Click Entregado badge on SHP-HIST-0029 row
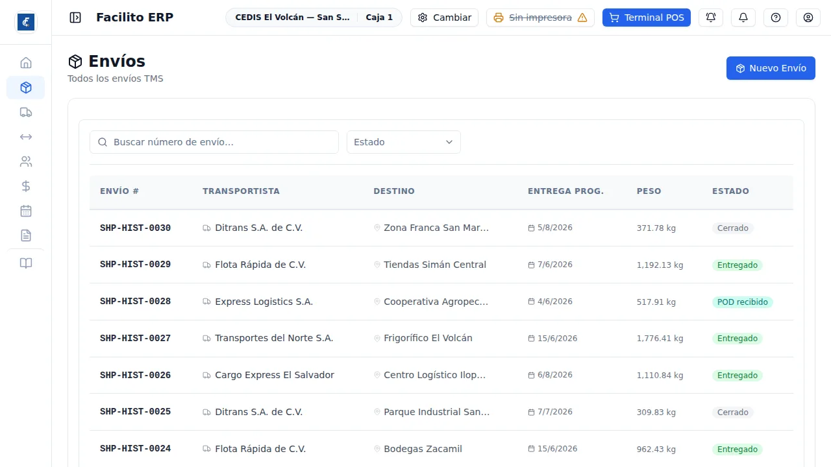The width and height of the screenshot is (831, 467). [x=738, y=265]
